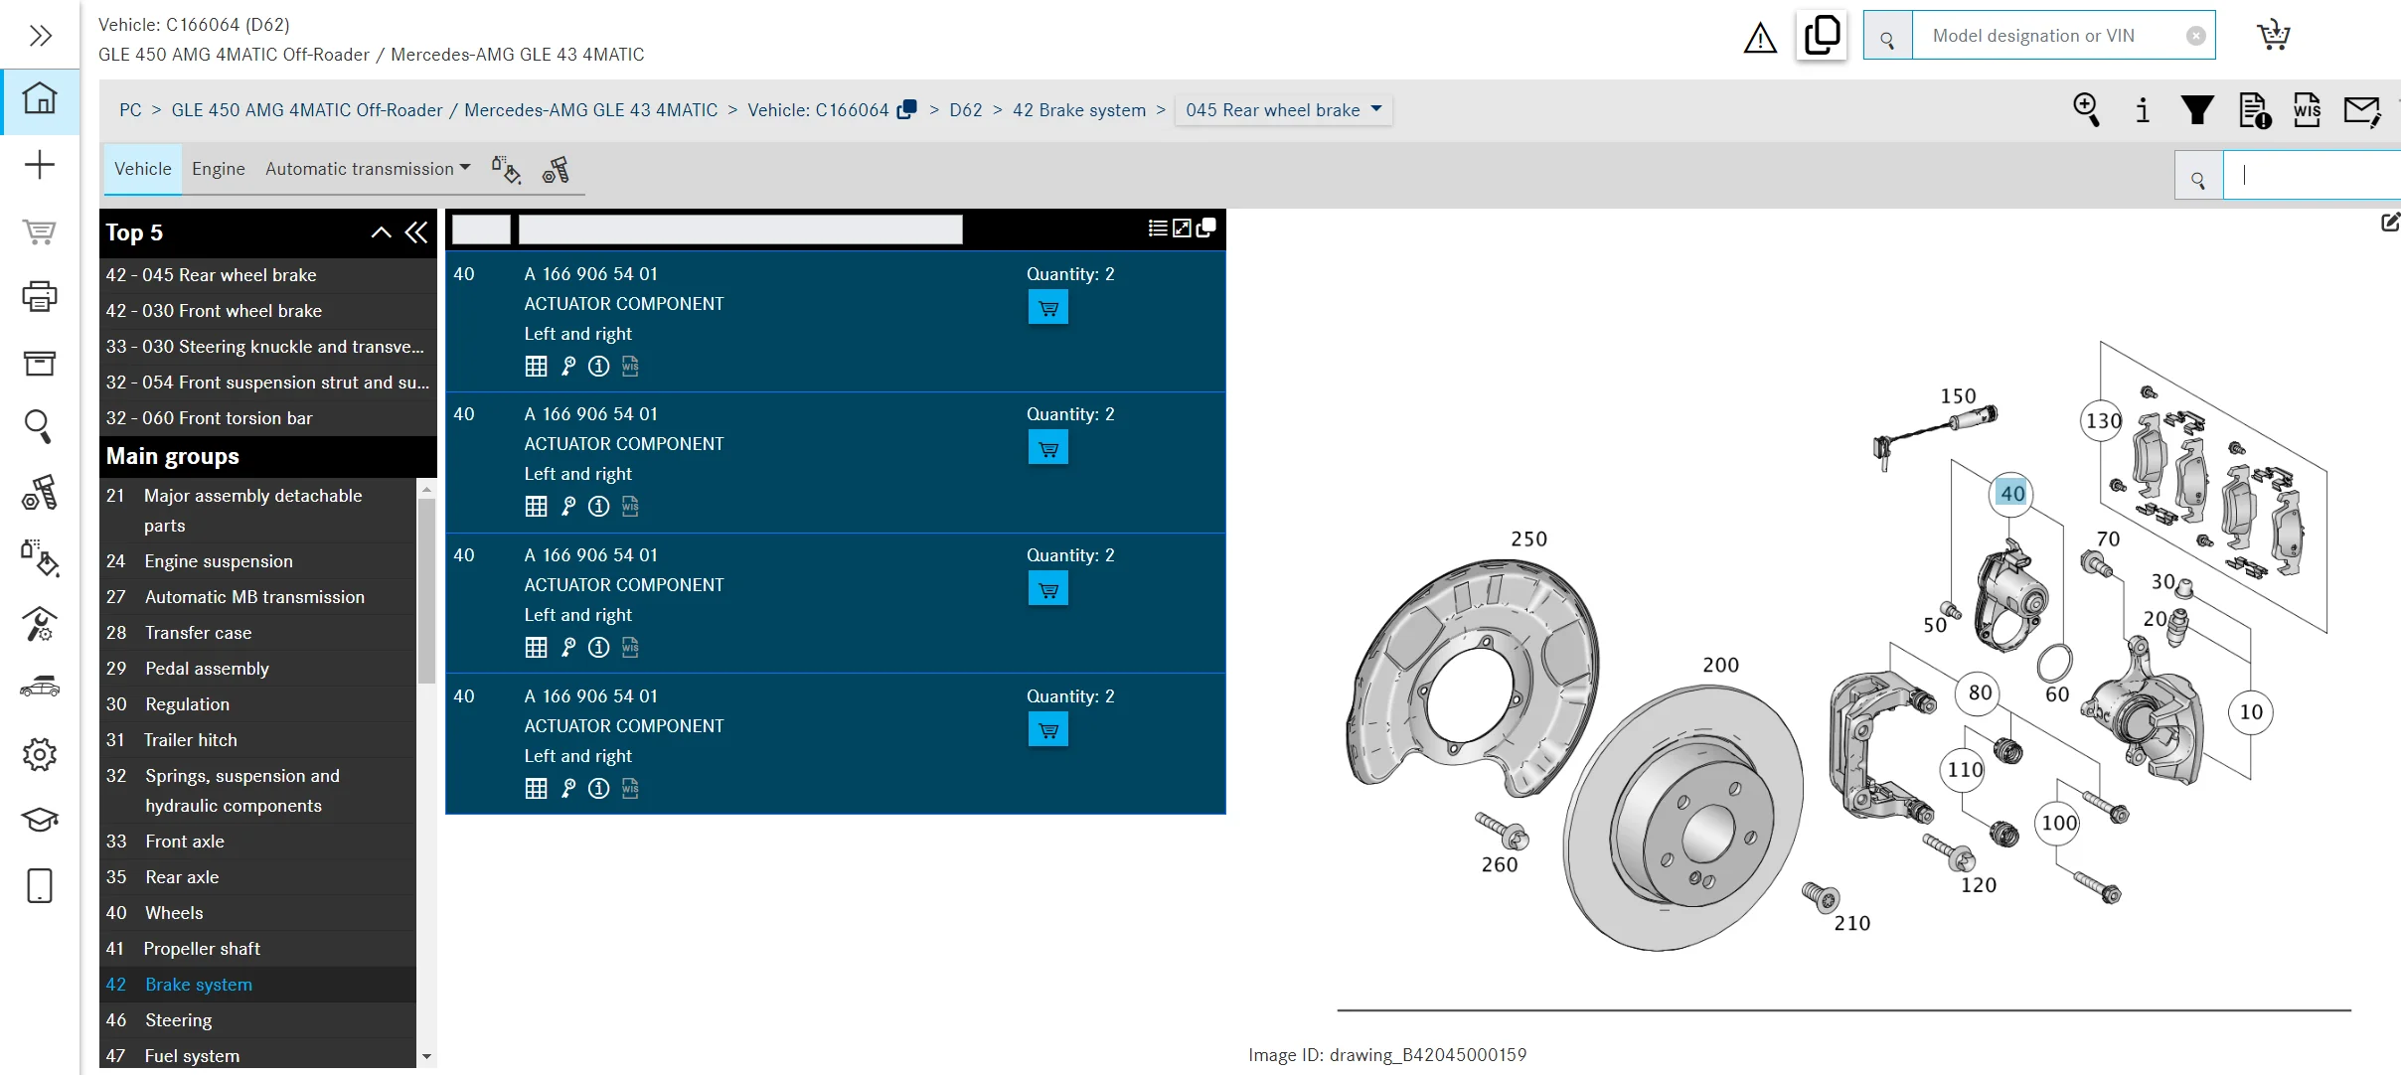Expand the left navigation sidebar

tap(40, 36)
